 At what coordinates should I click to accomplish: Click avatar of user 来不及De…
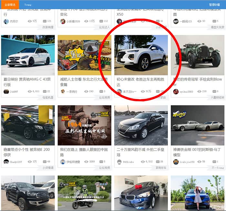[119, 91]
